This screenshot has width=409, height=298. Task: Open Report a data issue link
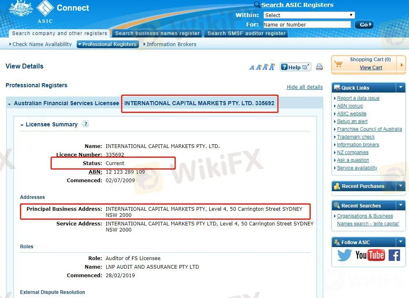pos(358,98)
